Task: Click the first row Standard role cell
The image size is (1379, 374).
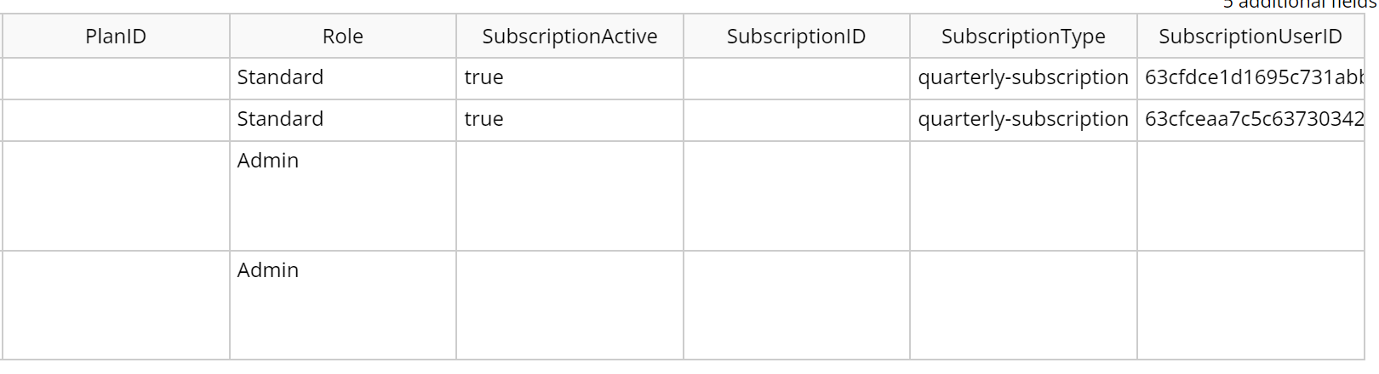Action: point(343,78)
